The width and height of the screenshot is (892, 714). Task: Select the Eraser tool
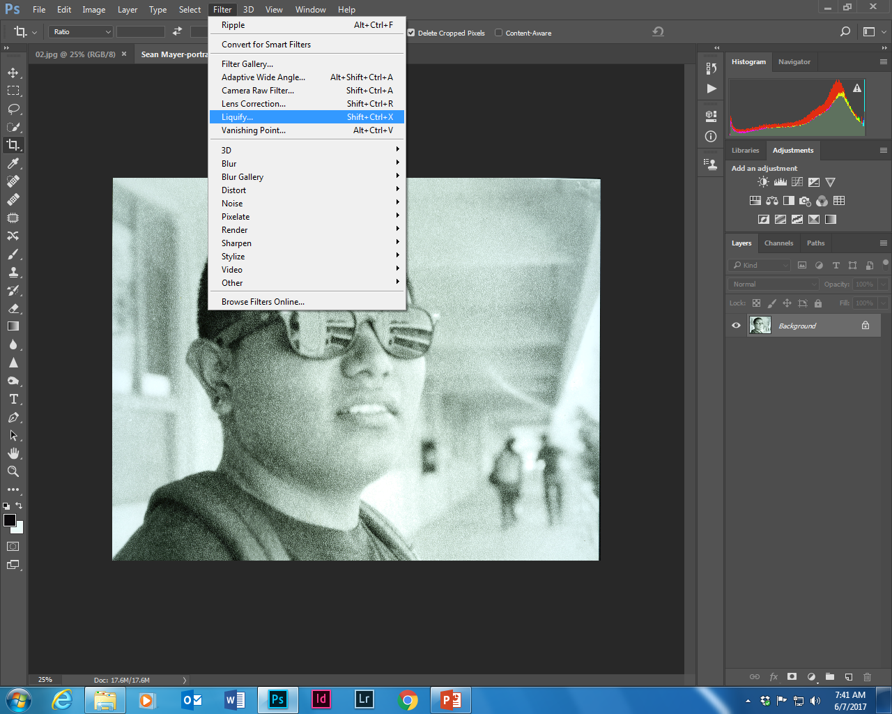pos(13,308)
